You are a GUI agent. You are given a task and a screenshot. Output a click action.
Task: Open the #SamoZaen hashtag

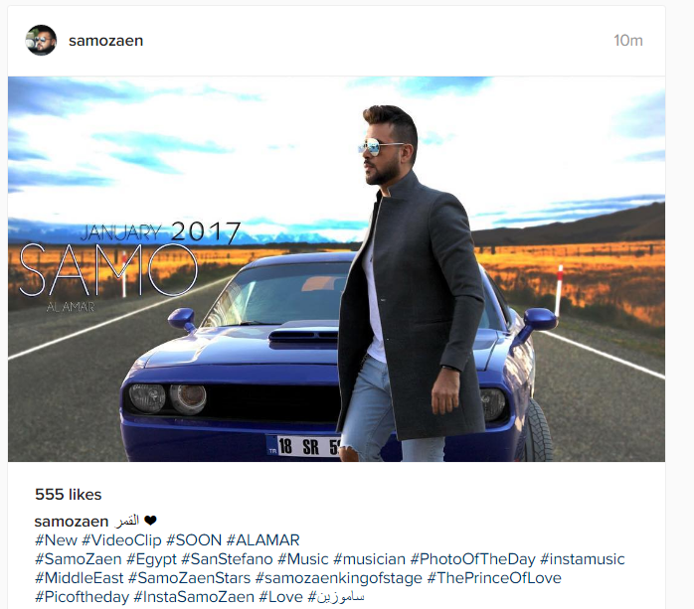[78, 559]
